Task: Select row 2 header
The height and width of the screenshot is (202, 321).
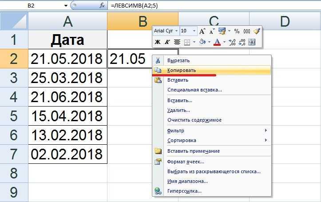Action: pos(14,59)
